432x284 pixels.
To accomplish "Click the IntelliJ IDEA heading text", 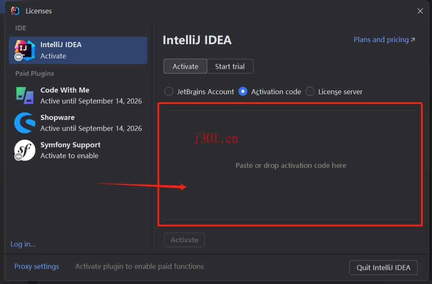I will point(197,40).
